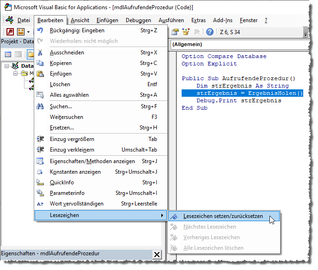318x270 pixels.
Task: Close the Eigenschaften properties panel
Action: coord(157,254)
